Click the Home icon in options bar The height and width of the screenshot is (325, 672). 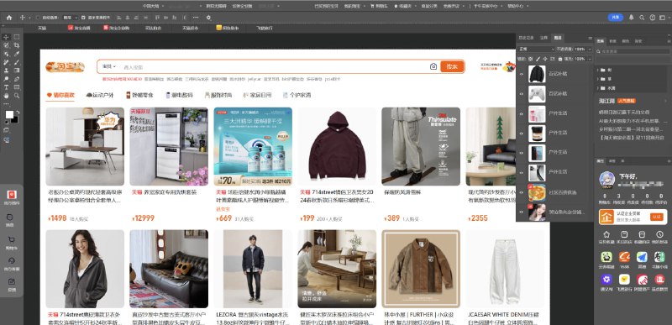coord(9,18)
